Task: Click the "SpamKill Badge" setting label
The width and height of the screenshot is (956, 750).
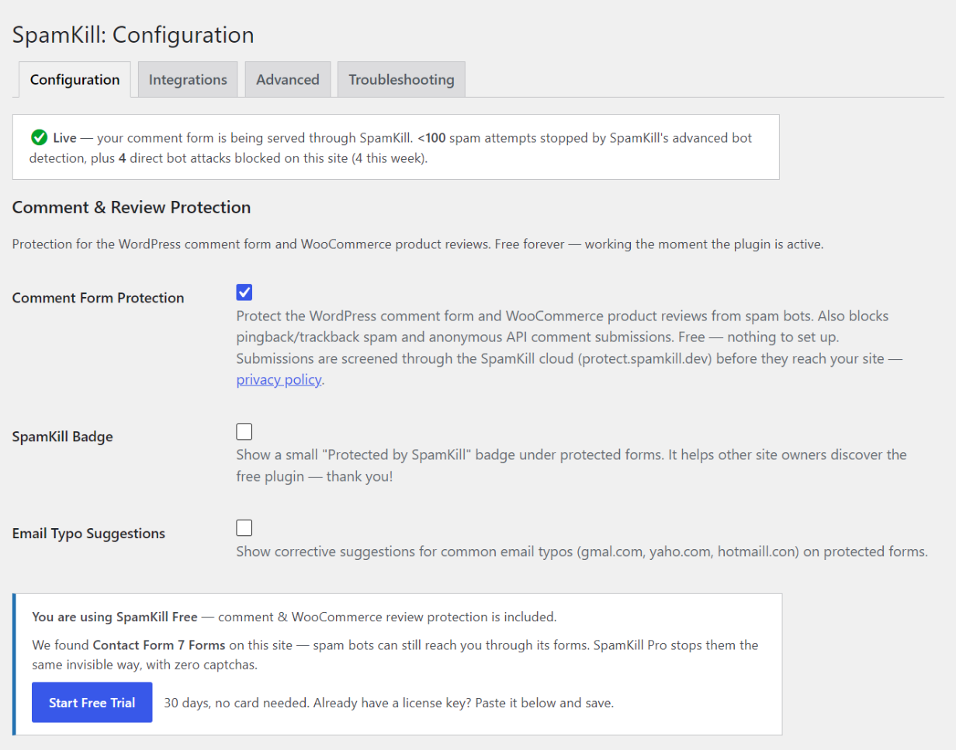Action: tap(63, 437)
